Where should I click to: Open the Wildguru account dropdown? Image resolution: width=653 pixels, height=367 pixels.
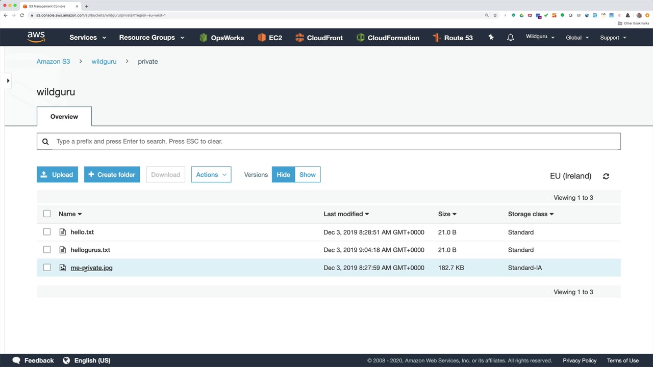540,37
